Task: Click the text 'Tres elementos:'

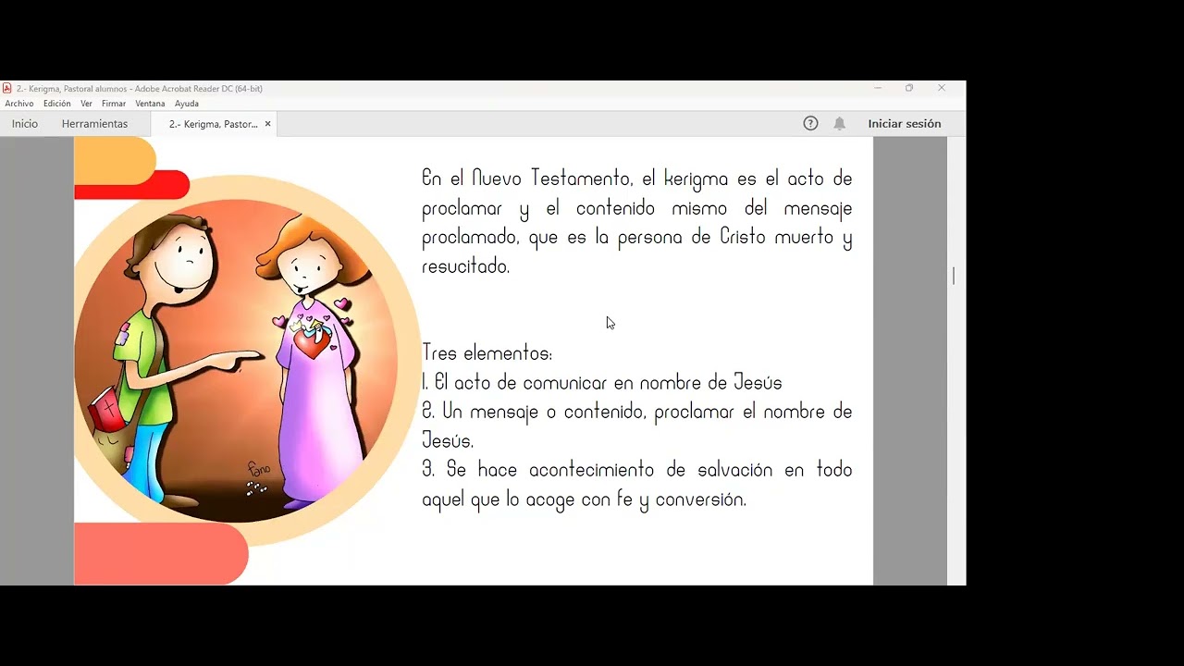Action: [487, 352]
